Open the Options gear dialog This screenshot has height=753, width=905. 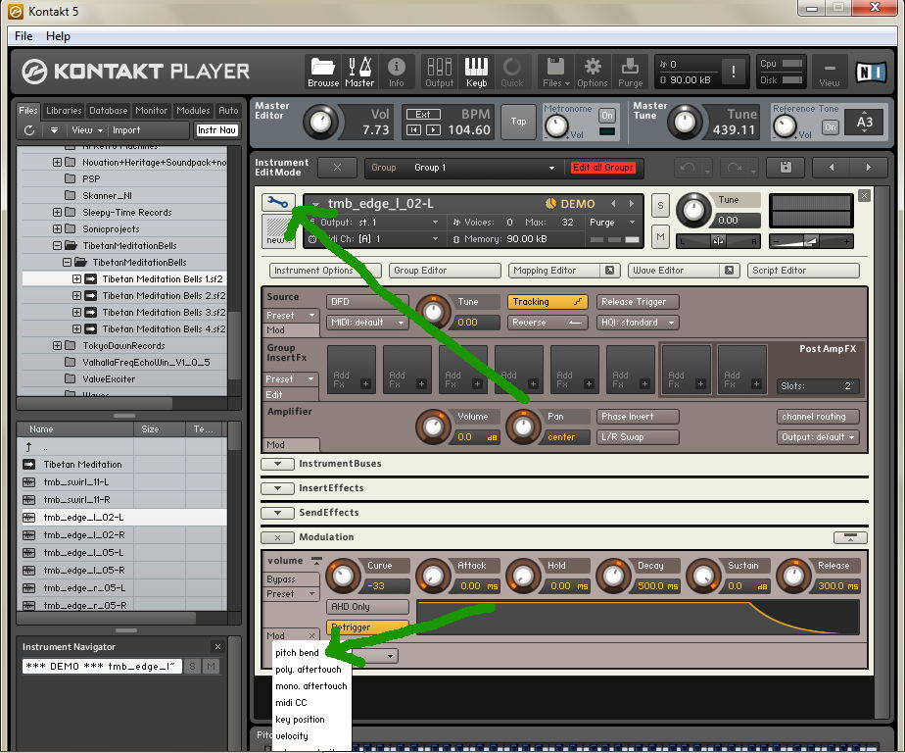tap(593, 72)
